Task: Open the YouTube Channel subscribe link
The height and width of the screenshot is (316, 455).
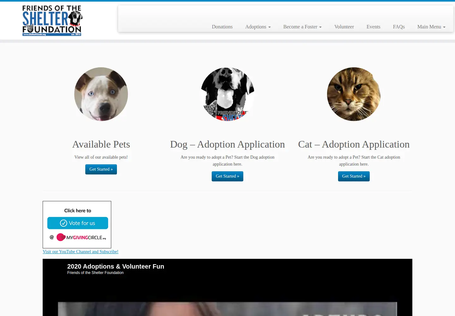Action: 81,252
